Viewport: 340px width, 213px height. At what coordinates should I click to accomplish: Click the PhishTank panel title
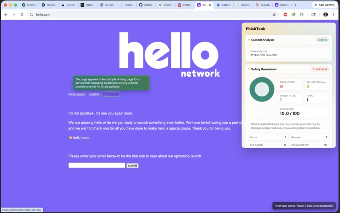coord(256,29)
